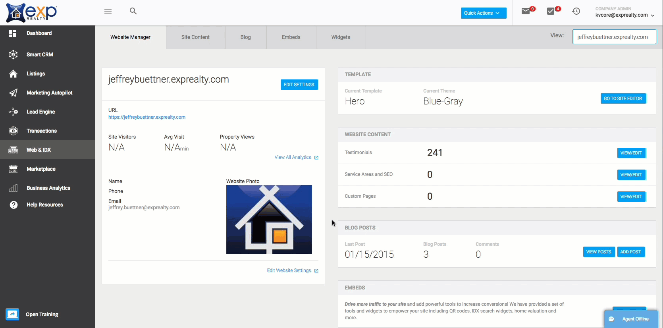The height and width of the screenshot is (328, 663).
Task: Click the Transactions money icon
Action: click(13, 131)
